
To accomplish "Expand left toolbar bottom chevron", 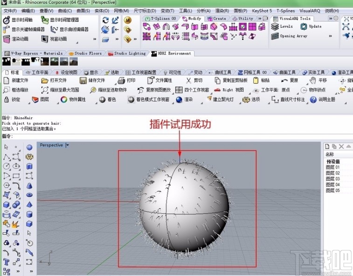I will click(18, 271).
